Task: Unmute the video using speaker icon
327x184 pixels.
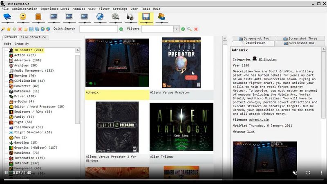Action: click(x=294, y=173)
